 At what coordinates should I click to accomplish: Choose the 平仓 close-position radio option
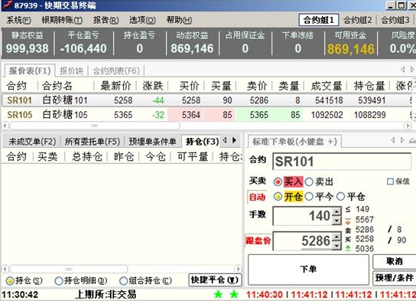tap(340, 197)
